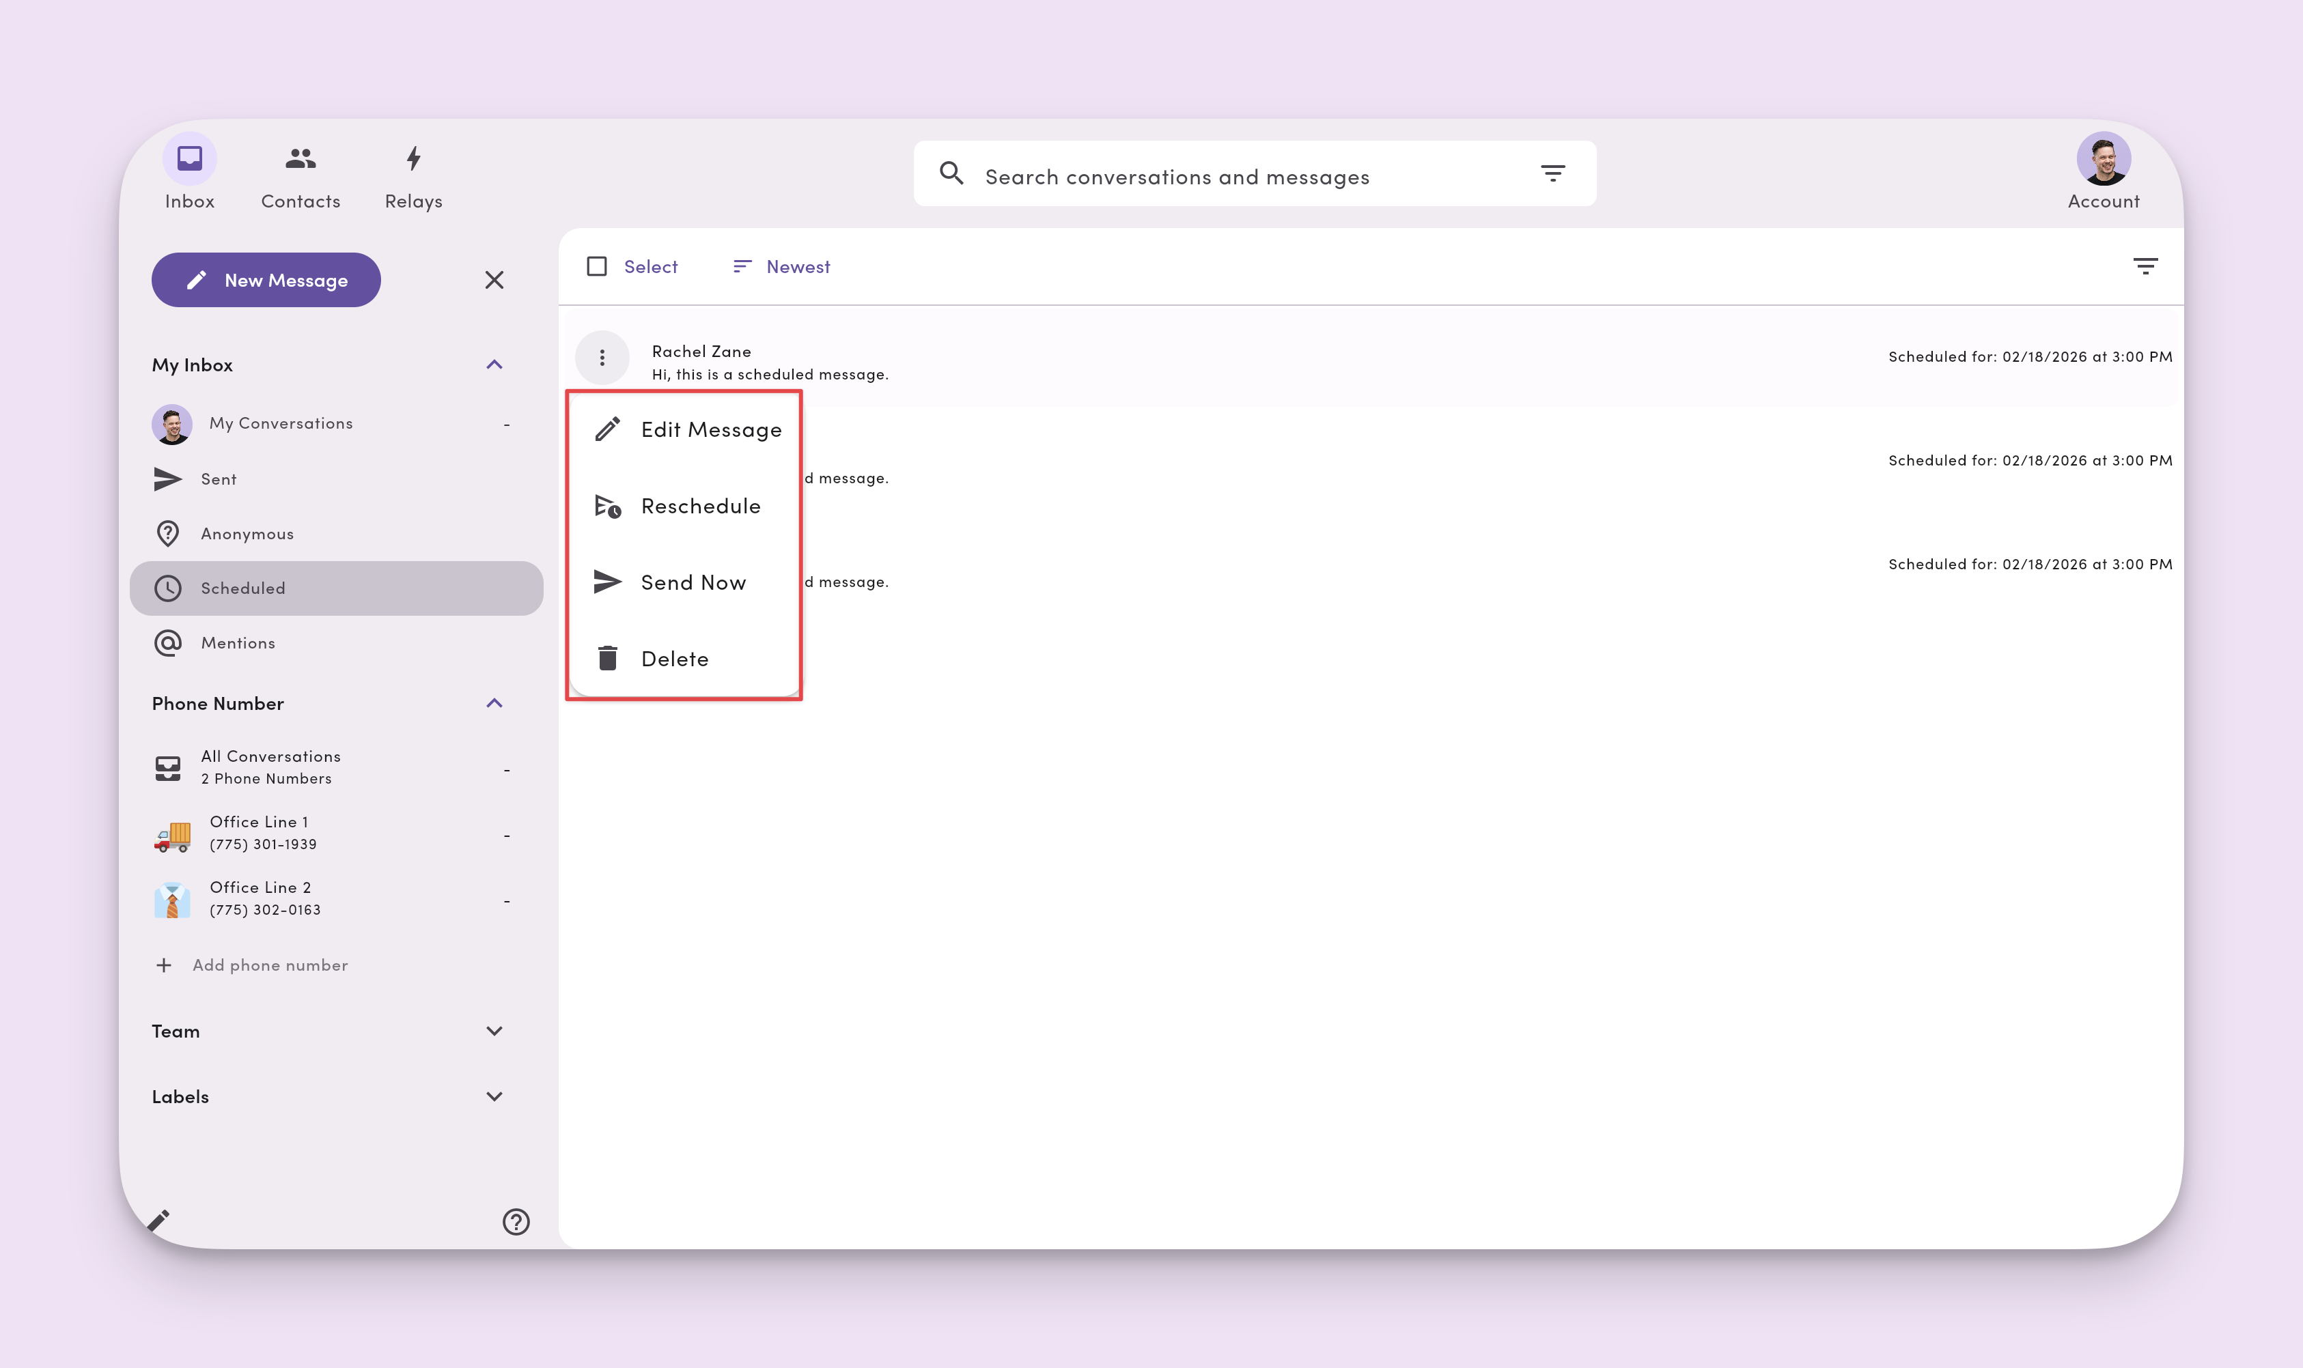
Task: Click the help question mark icon
Action: tap(516, 1221)
